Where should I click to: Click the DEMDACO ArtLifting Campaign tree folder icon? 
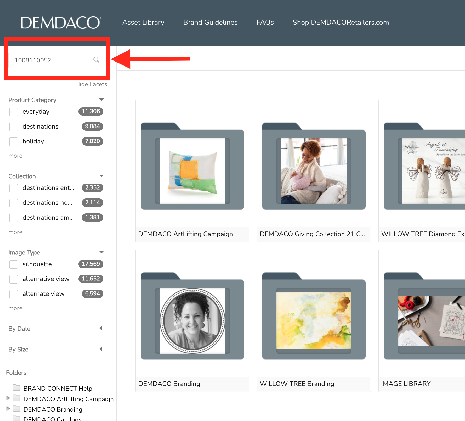point(16,398)
